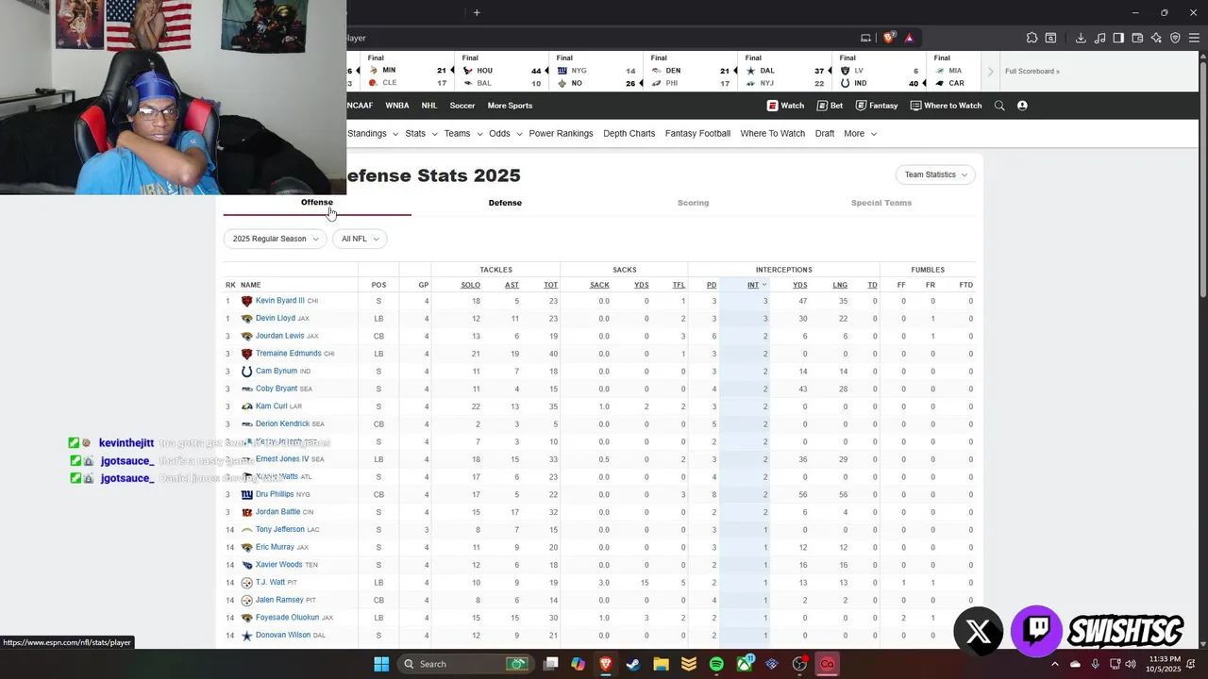
Task: Show hidden system tray icons chevron
Action: click(1054, 664)
